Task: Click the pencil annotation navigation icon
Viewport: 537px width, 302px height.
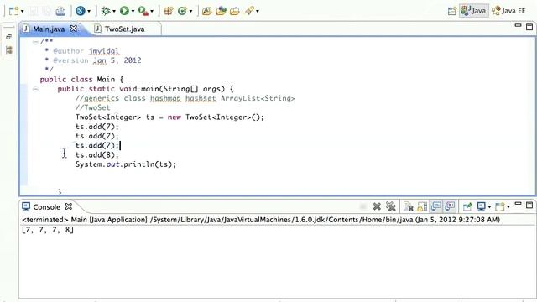Action: [249, 11]
